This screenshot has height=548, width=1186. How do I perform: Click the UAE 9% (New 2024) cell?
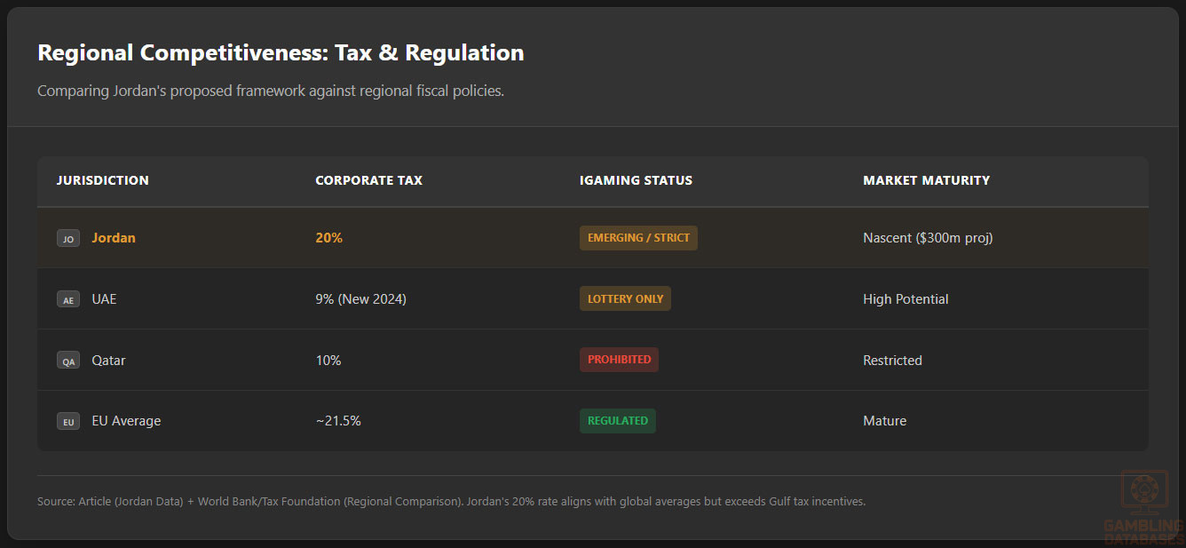click(x=360, y=299)
